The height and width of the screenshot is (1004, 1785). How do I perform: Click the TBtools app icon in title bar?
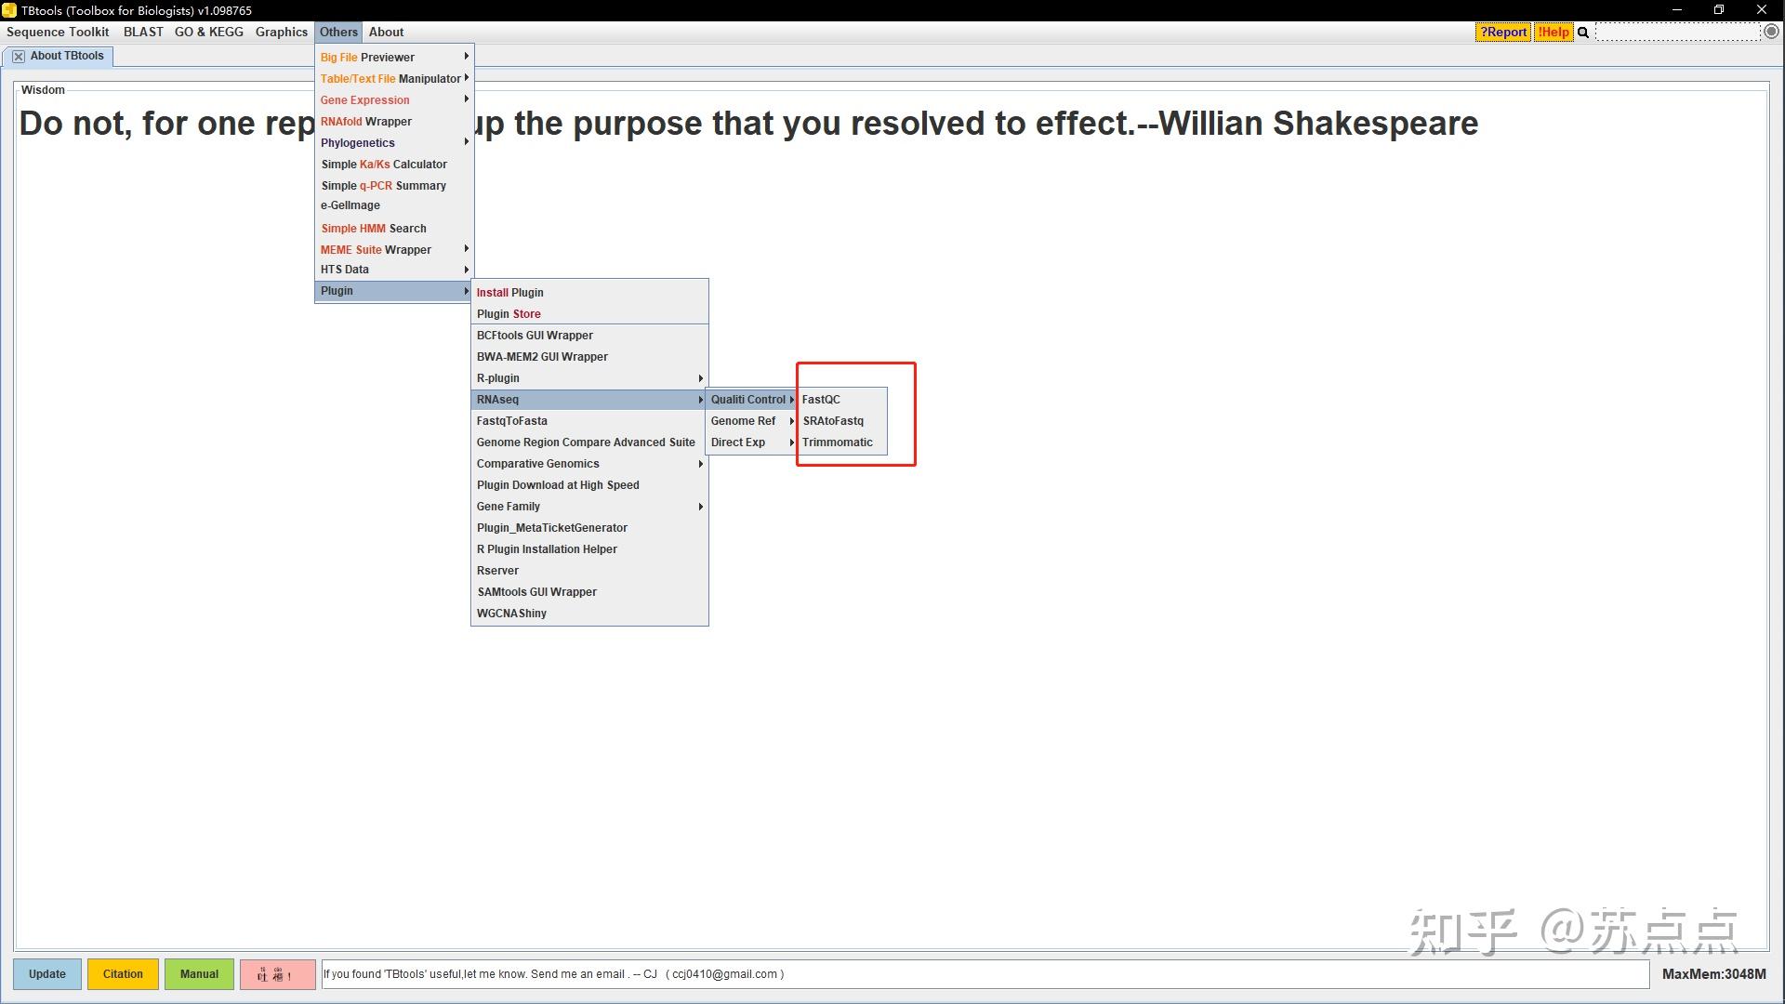click(x=9, y=10)
